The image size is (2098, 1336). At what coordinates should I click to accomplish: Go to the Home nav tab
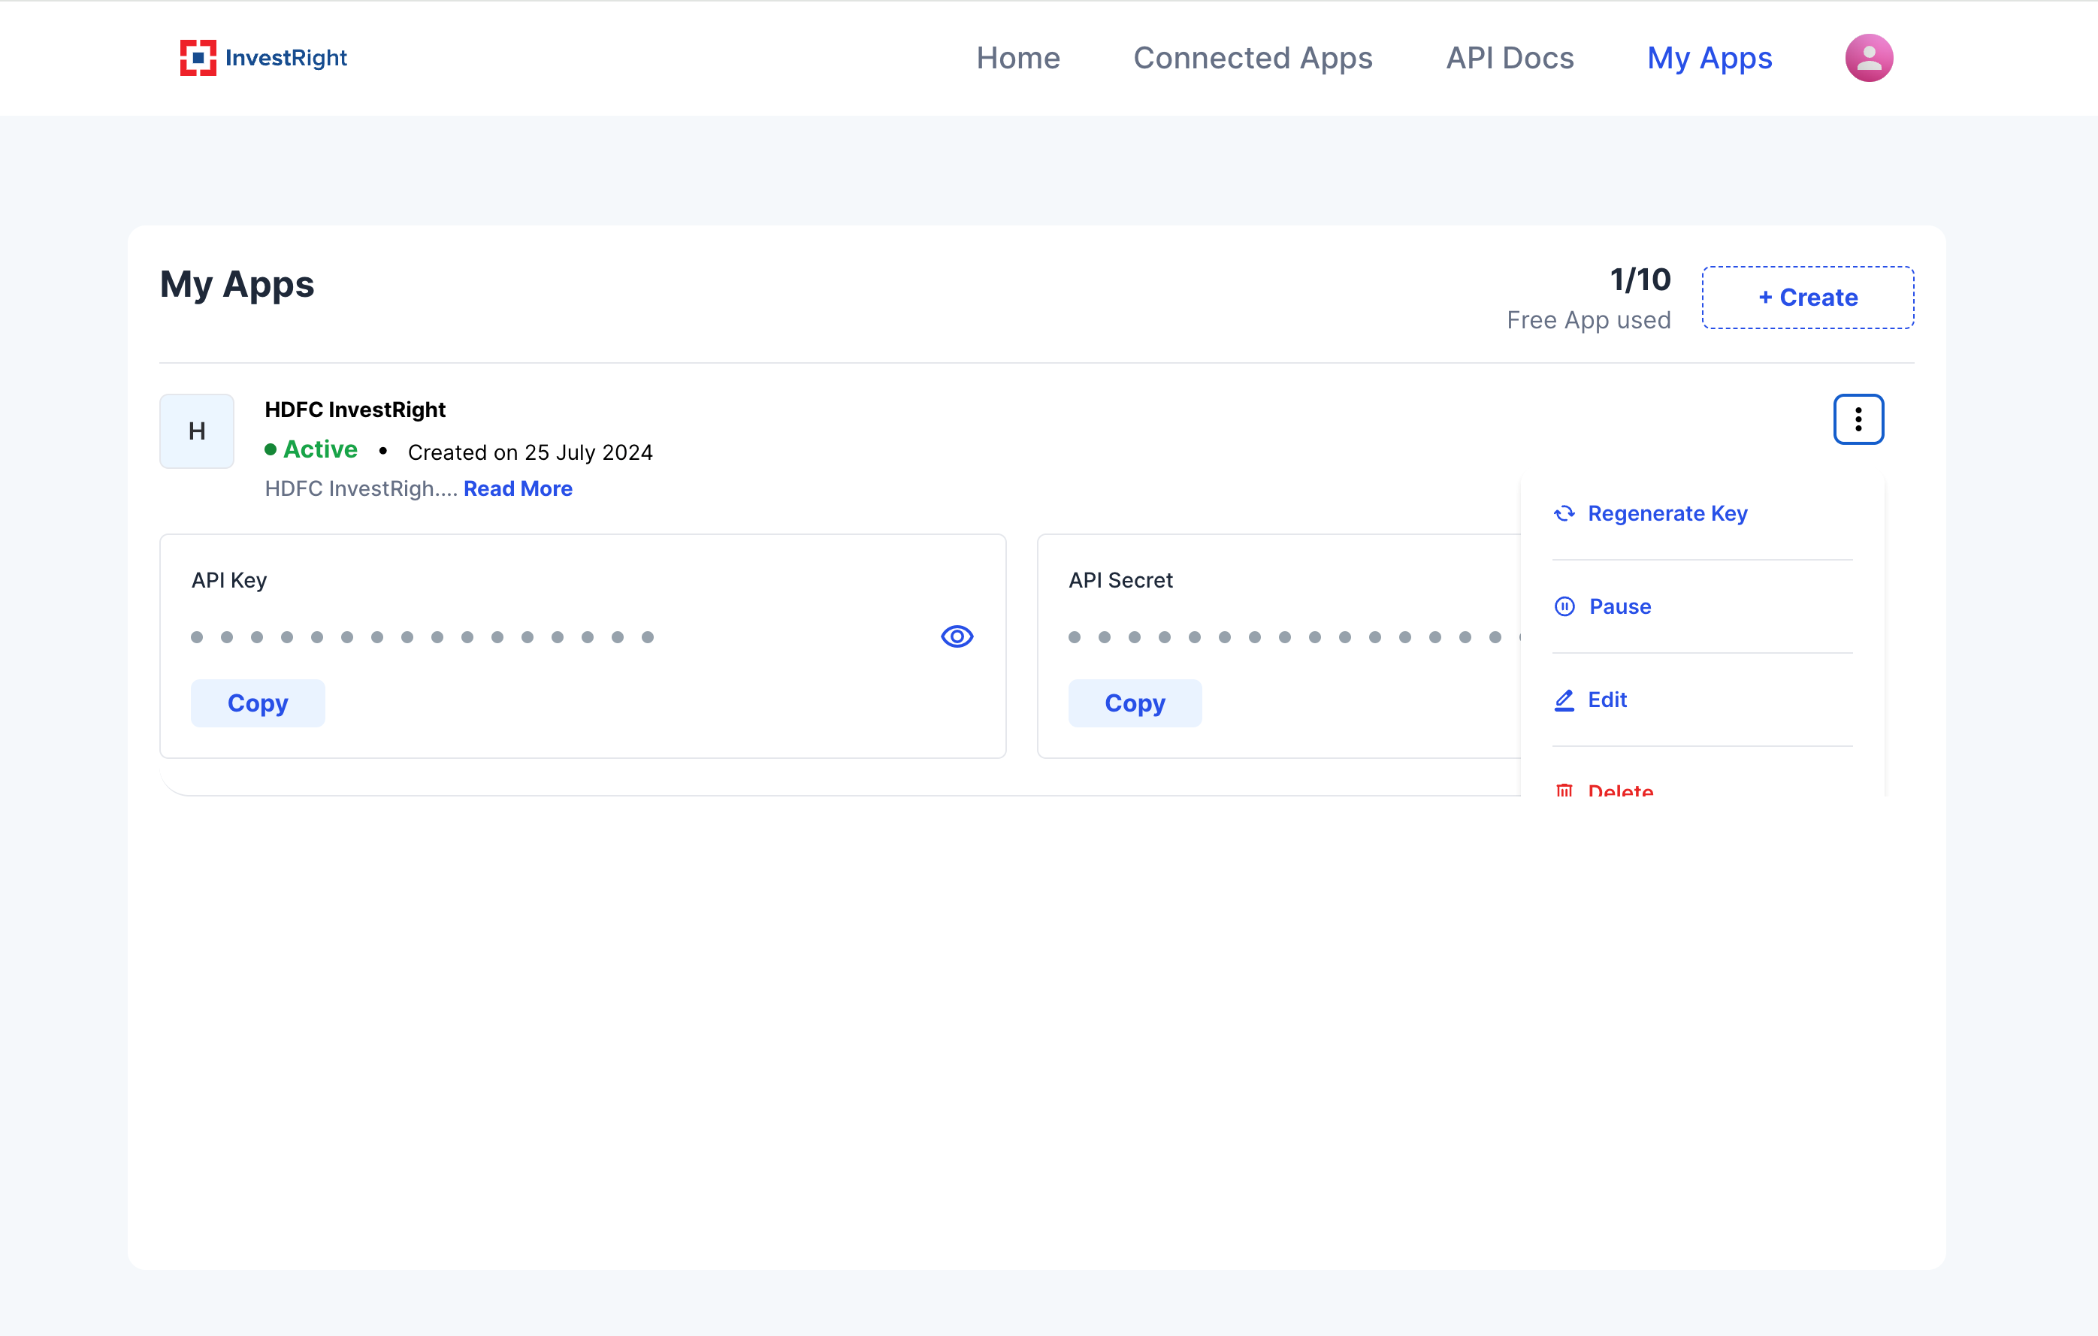pyautogui.click(x=1017, y=58)
